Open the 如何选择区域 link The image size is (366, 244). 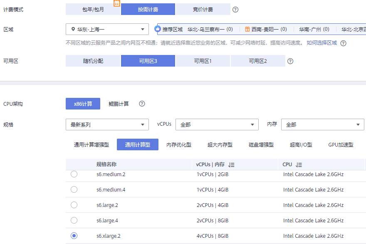[x=321, y=43]
